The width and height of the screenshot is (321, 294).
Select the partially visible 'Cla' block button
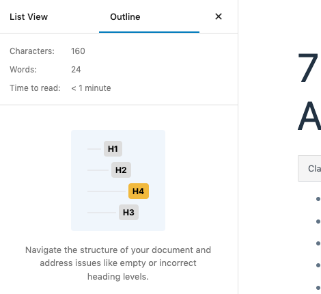coord(309,169)
